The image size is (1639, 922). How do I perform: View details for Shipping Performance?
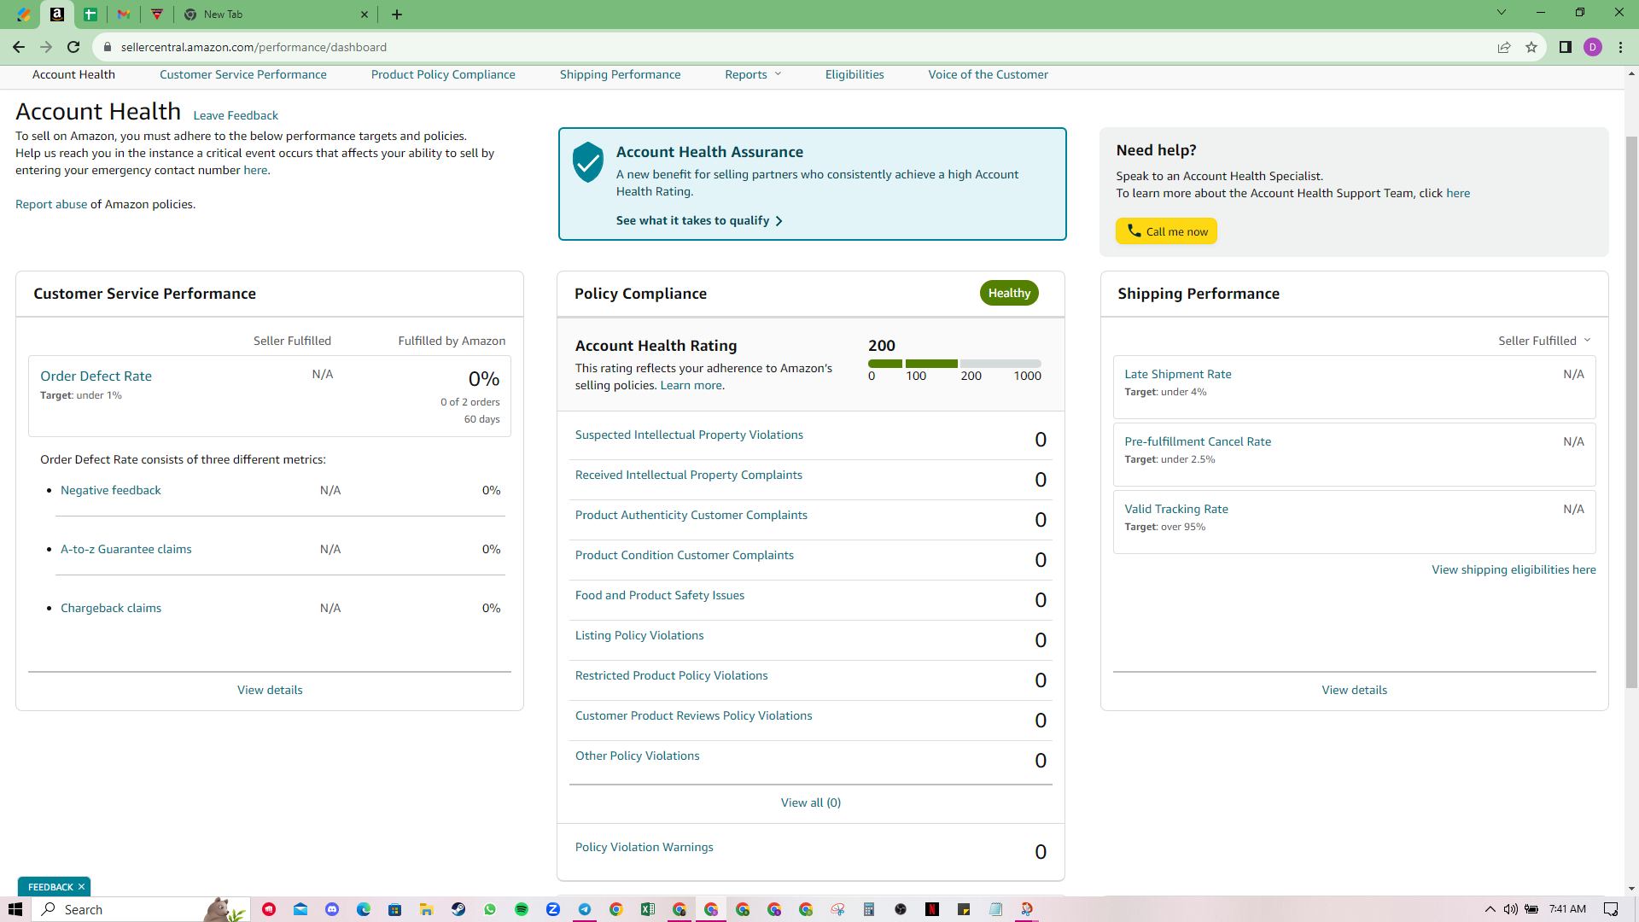(1355, 691)
